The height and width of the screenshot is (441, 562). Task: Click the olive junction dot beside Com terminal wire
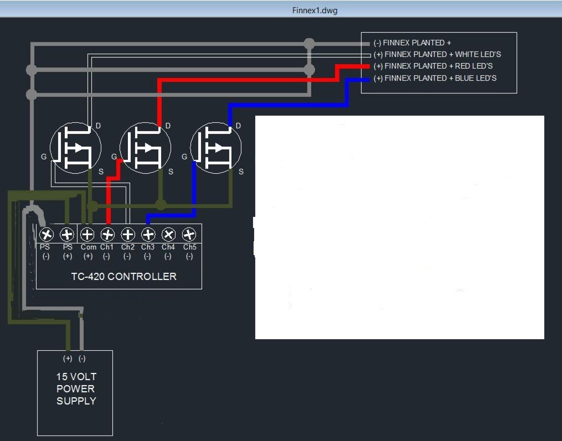[92, 206]
